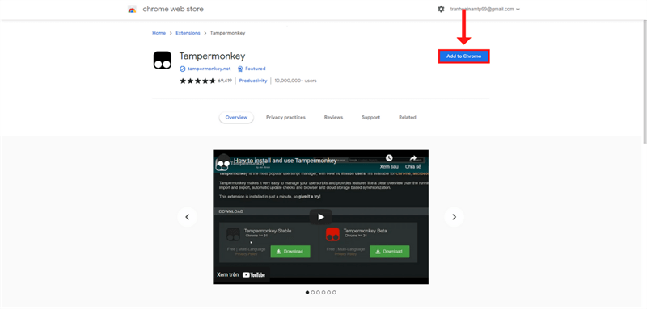Switch to Privacy practices tab

point(285,117)
